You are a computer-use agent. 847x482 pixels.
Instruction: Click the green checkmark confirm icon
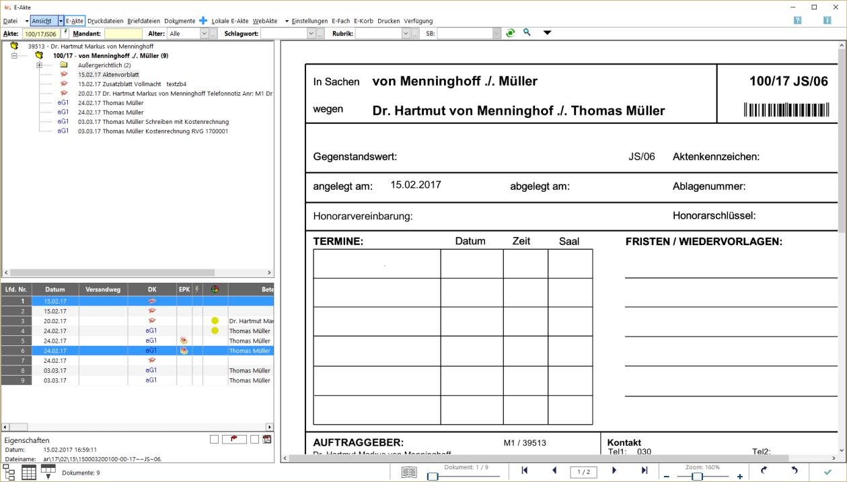(x=827, y=472)
